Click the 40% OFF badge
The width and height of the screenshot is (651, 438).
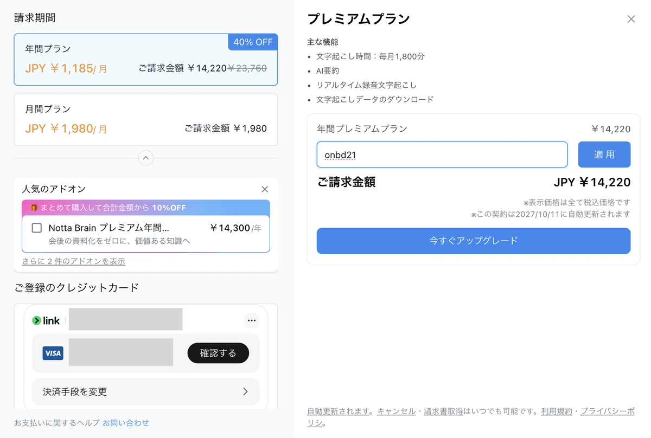click(253, 42)
